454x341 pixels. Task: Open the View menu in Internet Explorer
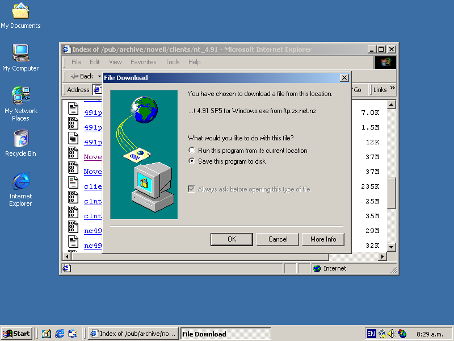(115, 62)
